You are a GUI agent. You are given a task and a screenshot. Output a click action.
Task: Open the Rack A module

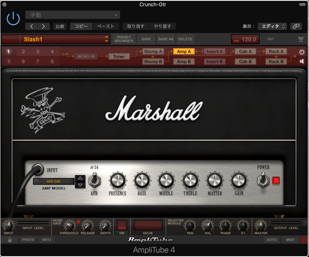pos(276,52)
